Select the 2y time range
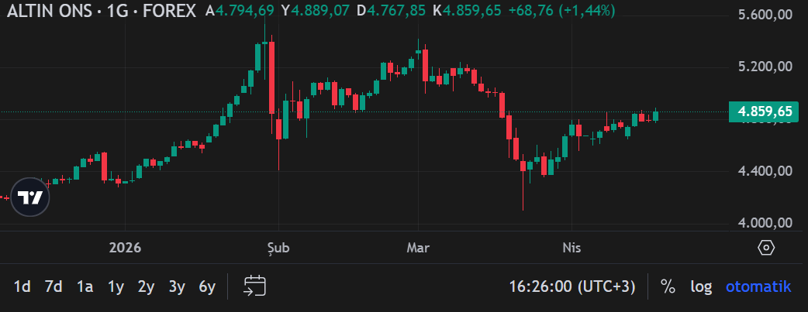Viewport: 808px width, 312px height. pyautogui.click(x=146, y=286)
